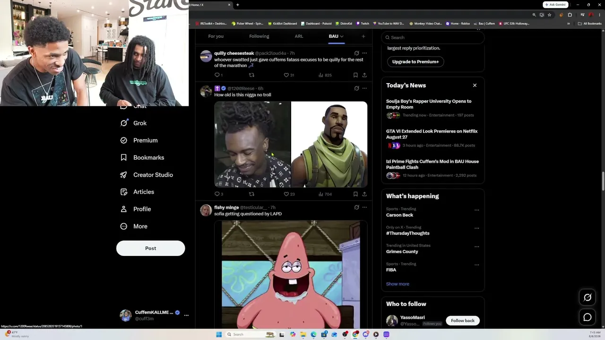
Task: Open more options for Grimes County trend
Action: [476, 246]
